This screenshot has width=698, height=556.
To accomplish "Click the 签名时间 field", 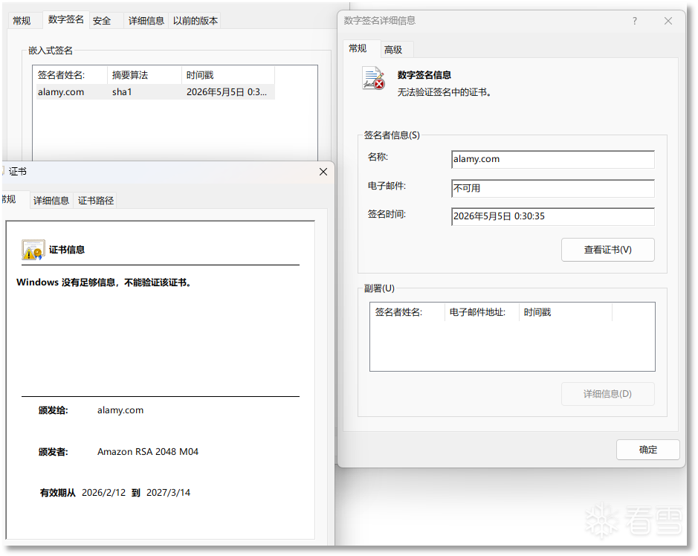I will pyautogui.click(x=552, y=216).
